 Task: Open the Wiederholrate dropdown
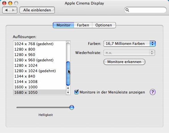click(129, 53)
